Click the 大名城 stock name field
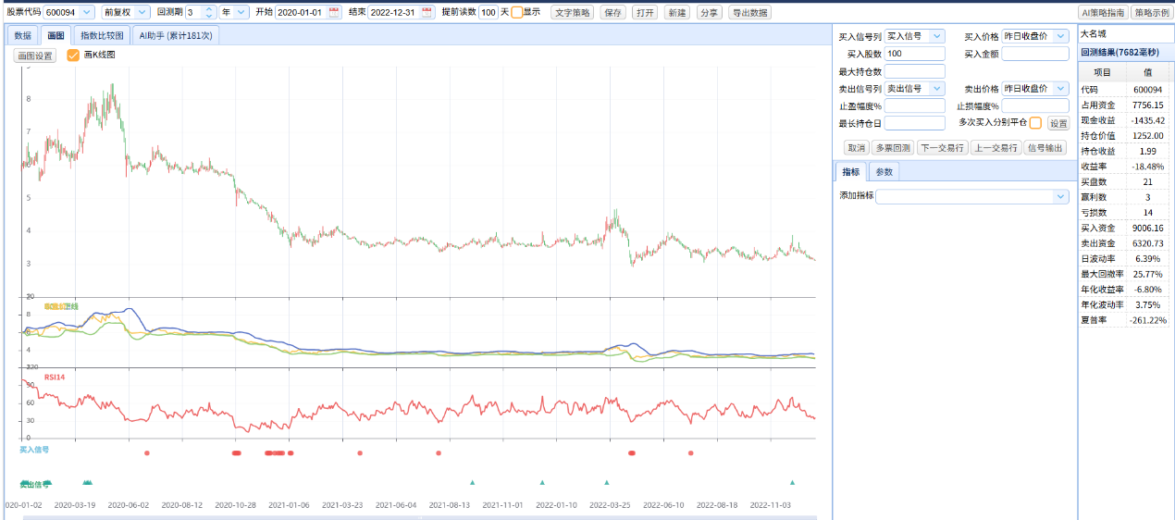Viewport: 1175px width, 520px height. [x=1125, y=33]
